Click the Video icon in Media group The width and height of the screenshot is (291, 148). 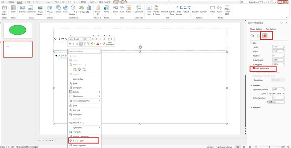pyautogui.click(x=212, y=8)
